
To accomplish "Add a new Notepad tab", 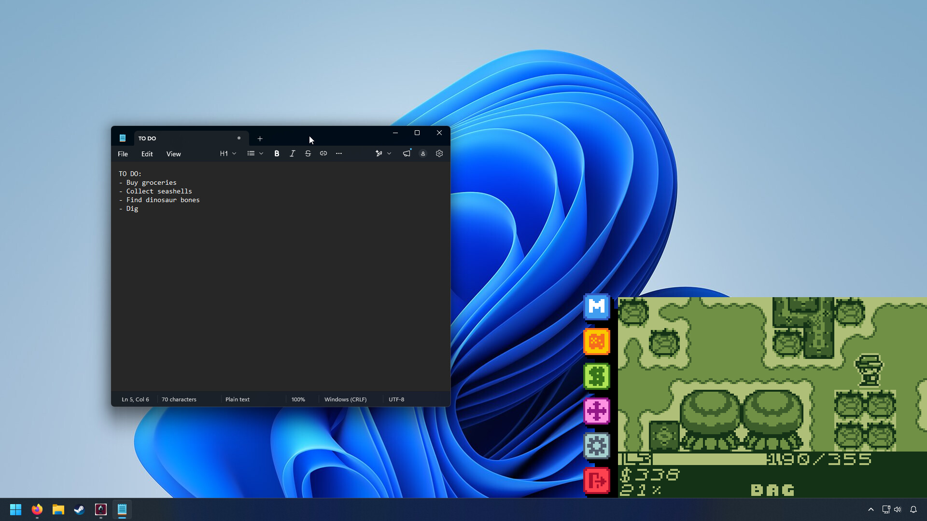I will click(x=260, y=138).
